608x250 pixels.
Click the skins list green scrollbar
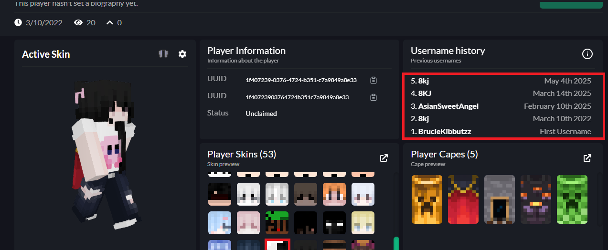[x=396, y=243]
